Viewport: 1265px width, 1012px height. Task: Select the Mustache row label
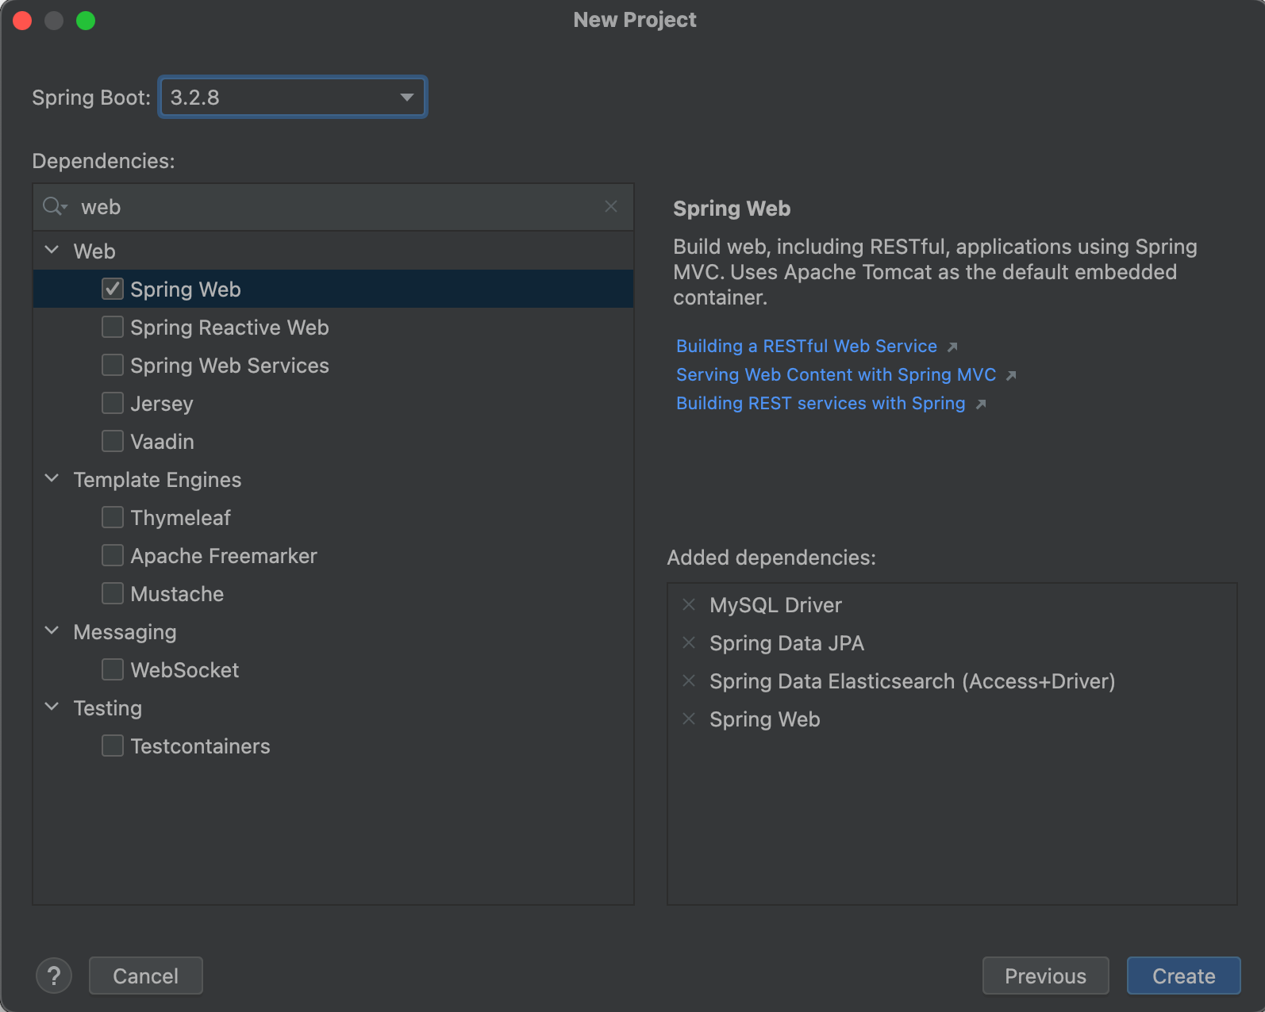click(x=177, y=594)
